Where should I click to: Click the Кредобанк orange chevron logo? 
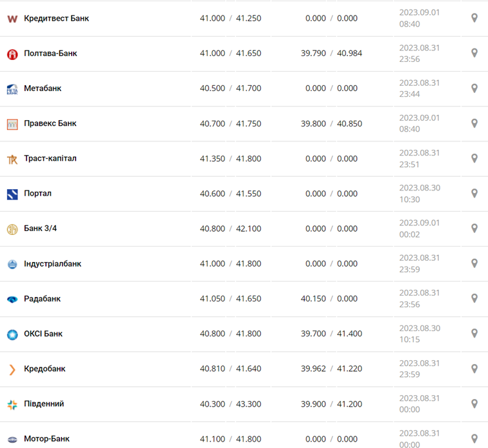click(12, 369)
